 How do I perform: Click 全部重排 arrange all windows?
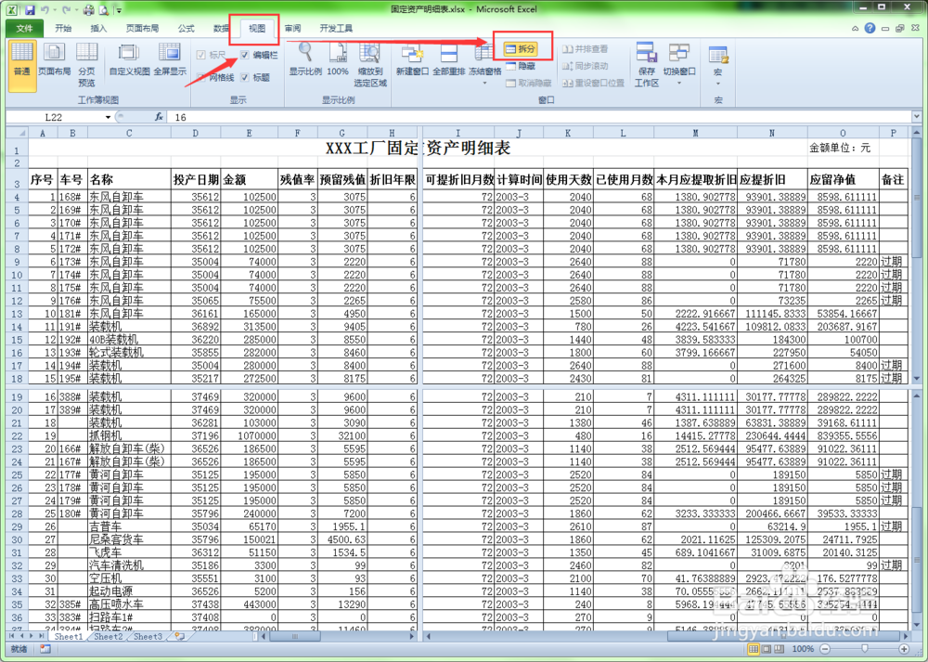(x=448, y=60)
